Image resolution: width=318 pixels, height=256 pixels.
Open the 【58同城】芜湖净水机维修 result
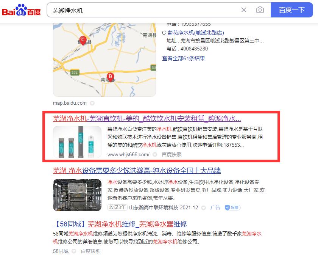tap(120, 224)
